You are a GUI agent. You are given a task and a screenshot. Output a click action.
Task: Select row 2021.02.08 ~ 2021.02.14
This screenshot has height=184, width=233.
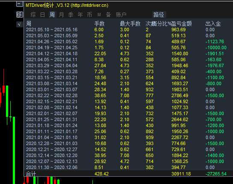[128, 107]
